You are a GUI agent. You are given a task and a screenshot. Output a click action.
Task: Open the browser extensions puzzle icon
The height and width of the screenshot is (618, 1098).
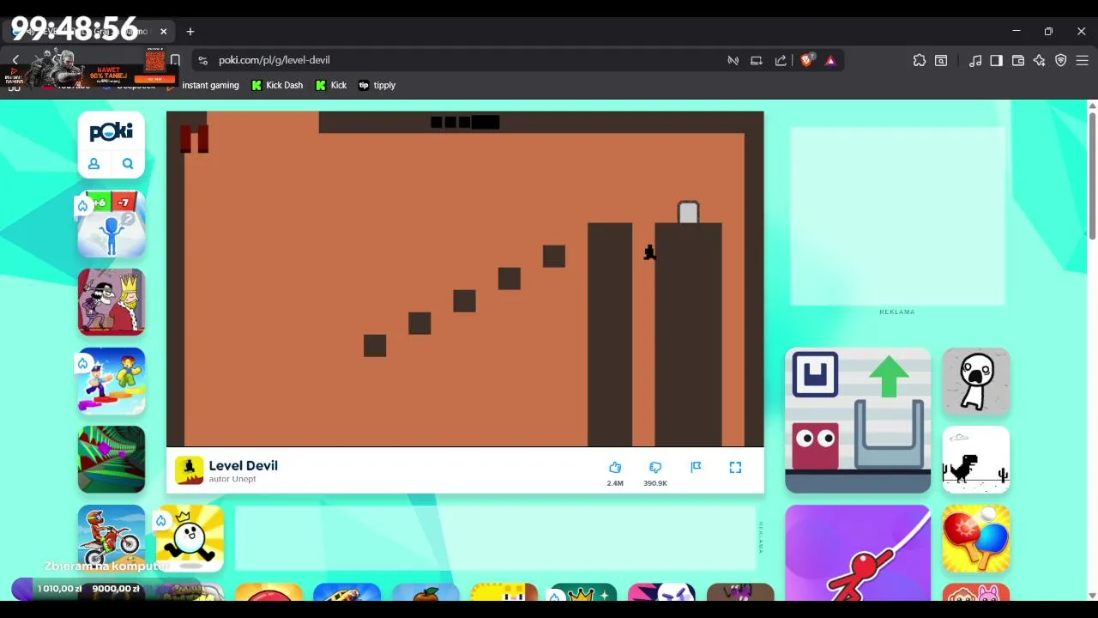(920, 60)
